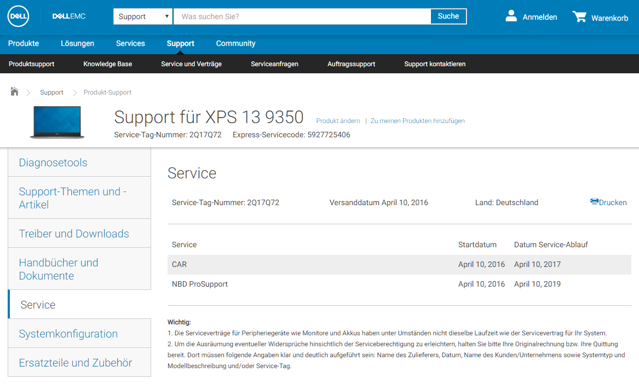Select Knowledge Base in the sub-navigation
The height and width of the screenshot is (384, 639).
[107, 64]
